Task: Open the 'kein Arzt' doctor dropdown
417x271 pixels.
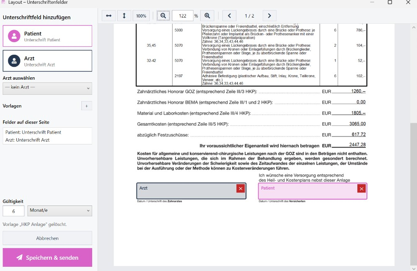Action: 48,89
